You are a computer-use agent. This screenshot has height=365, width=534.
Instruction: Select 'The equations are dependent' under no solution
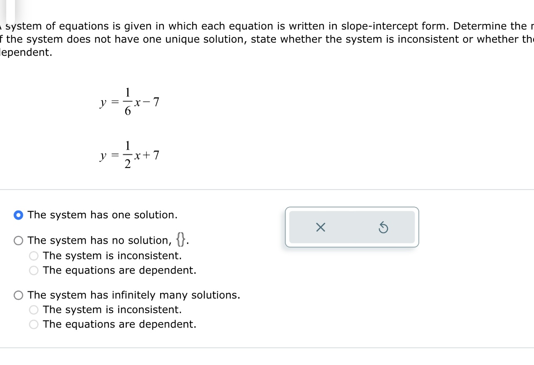click(x=33, y=270)
